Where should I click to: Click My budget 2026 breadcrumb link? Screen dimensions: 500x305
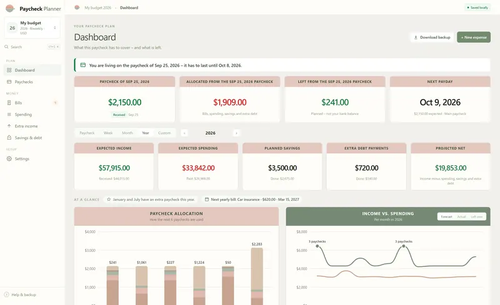[98, 7]
